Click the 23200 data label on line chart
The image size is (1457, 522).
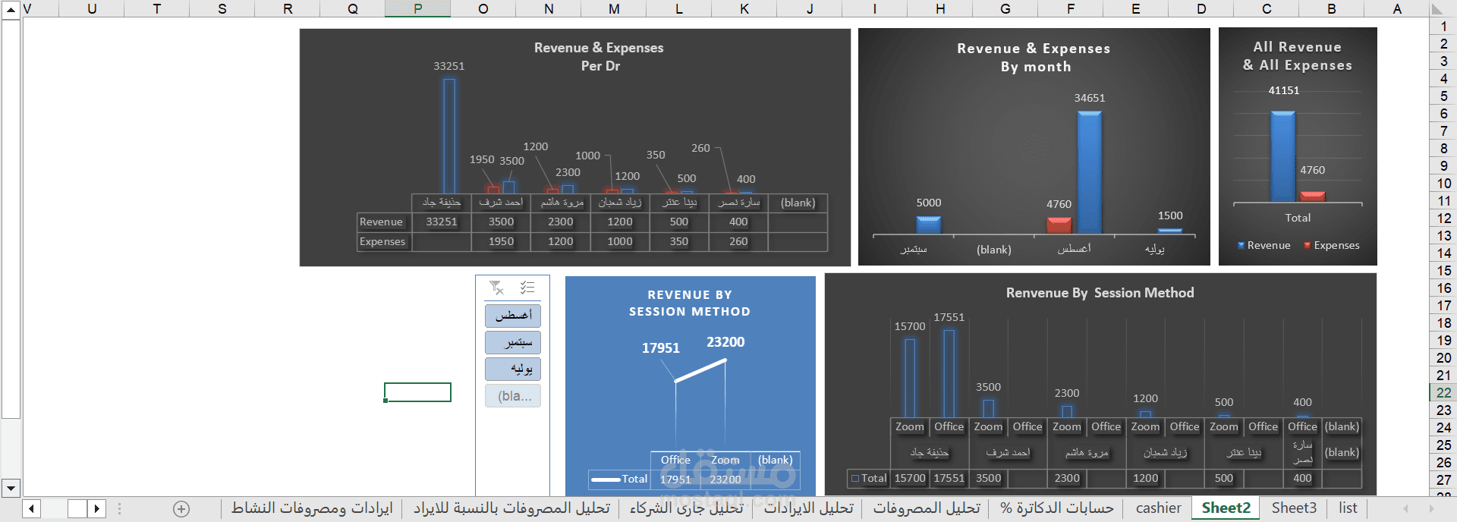pos(725,342)
